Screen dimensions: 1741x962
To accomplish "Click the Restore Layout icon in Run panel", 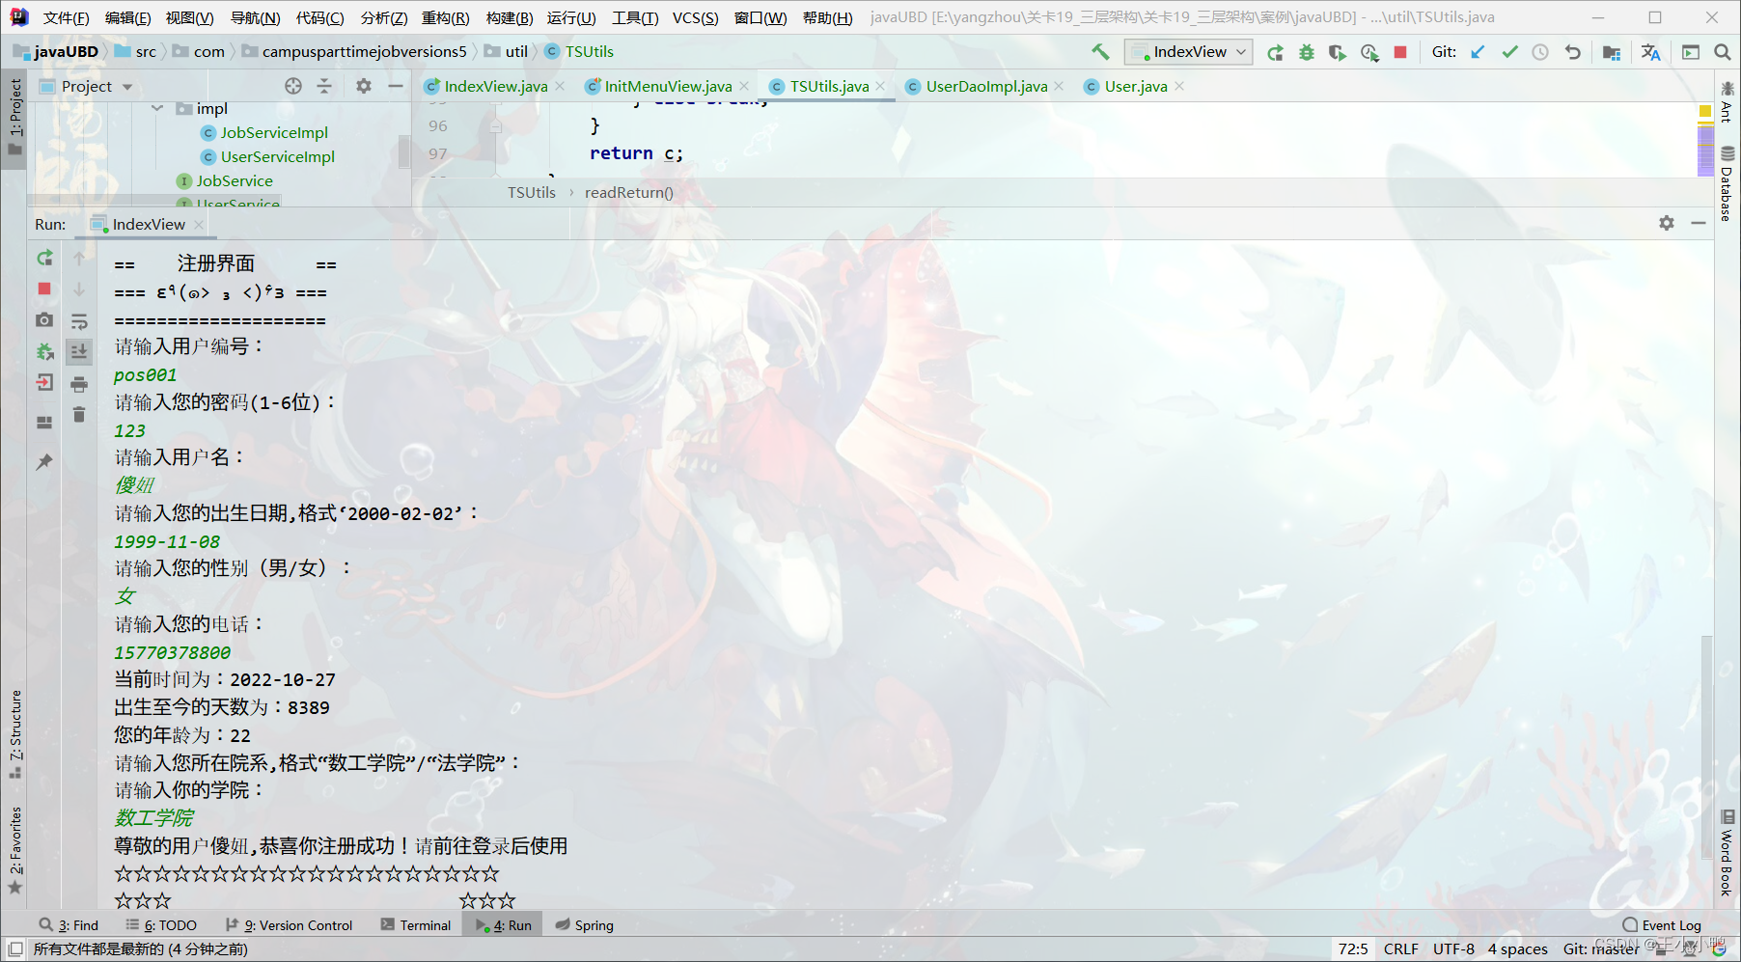I will pos(44,422).
